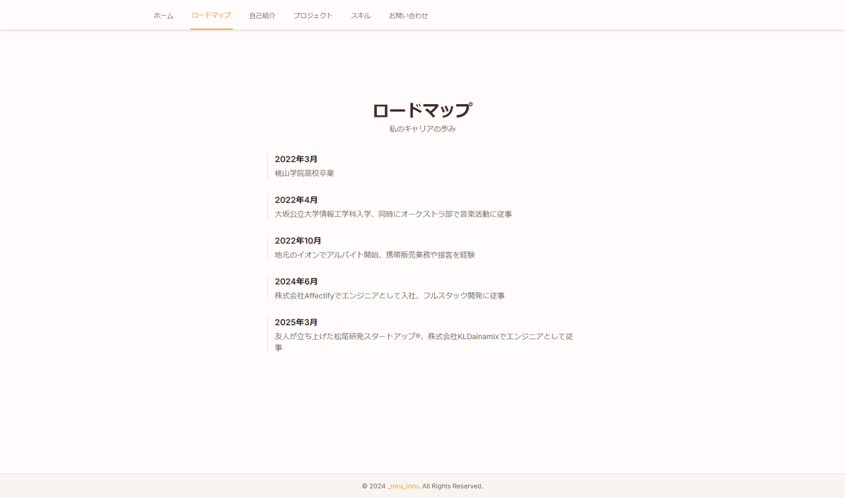Follow the _roru_roru footer link
Screen dimensions: 845x498
click(x=403, y=486)
